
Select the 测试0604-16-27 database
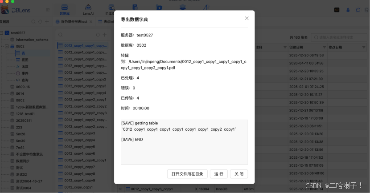pyautogui.click(x=29, y=181)
